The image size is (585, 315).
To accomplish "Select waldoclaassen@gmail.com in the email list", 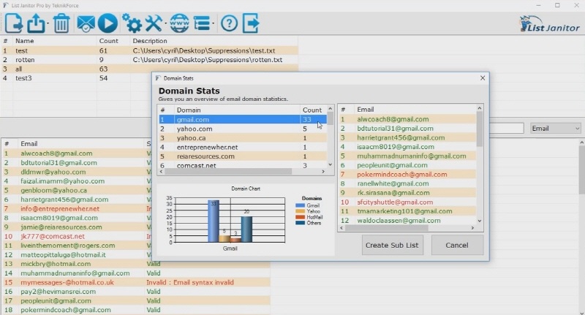I will pos(399,220).
